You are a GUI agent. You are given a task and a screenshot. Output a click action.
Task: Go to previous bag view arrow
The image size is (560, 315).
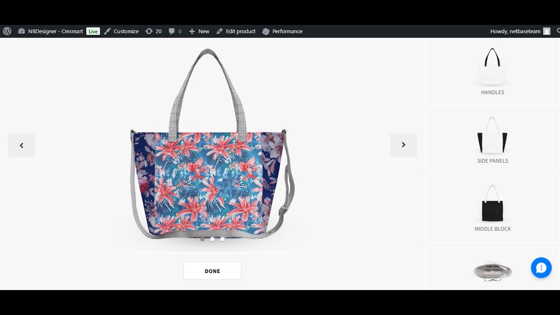click(x=21, y=145)
